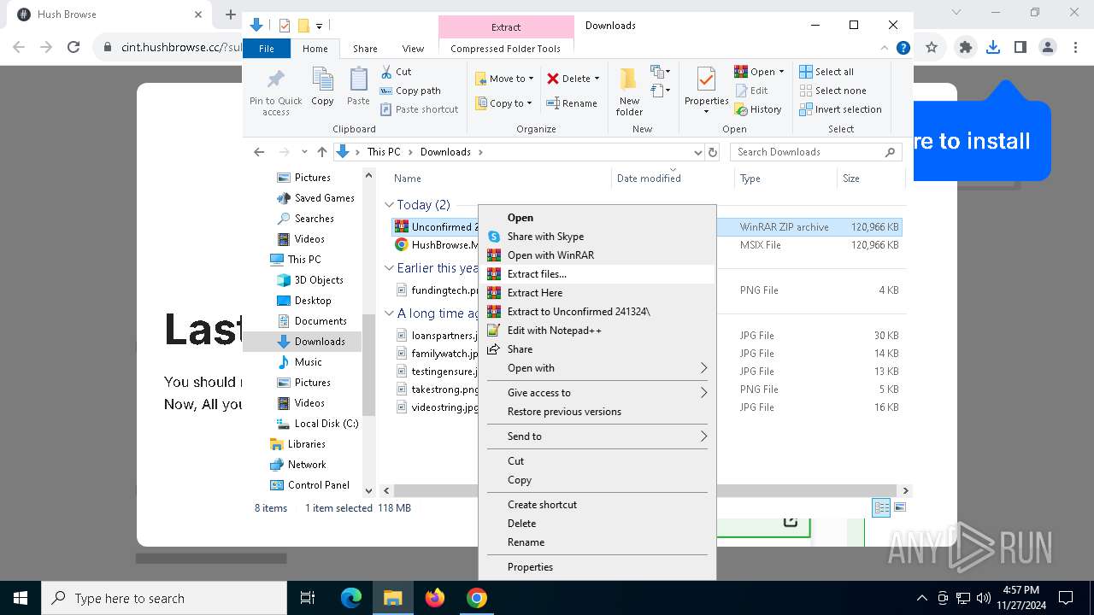Select Documents in navigation pane
This screenshot has width=1094, height=615.
312,321
